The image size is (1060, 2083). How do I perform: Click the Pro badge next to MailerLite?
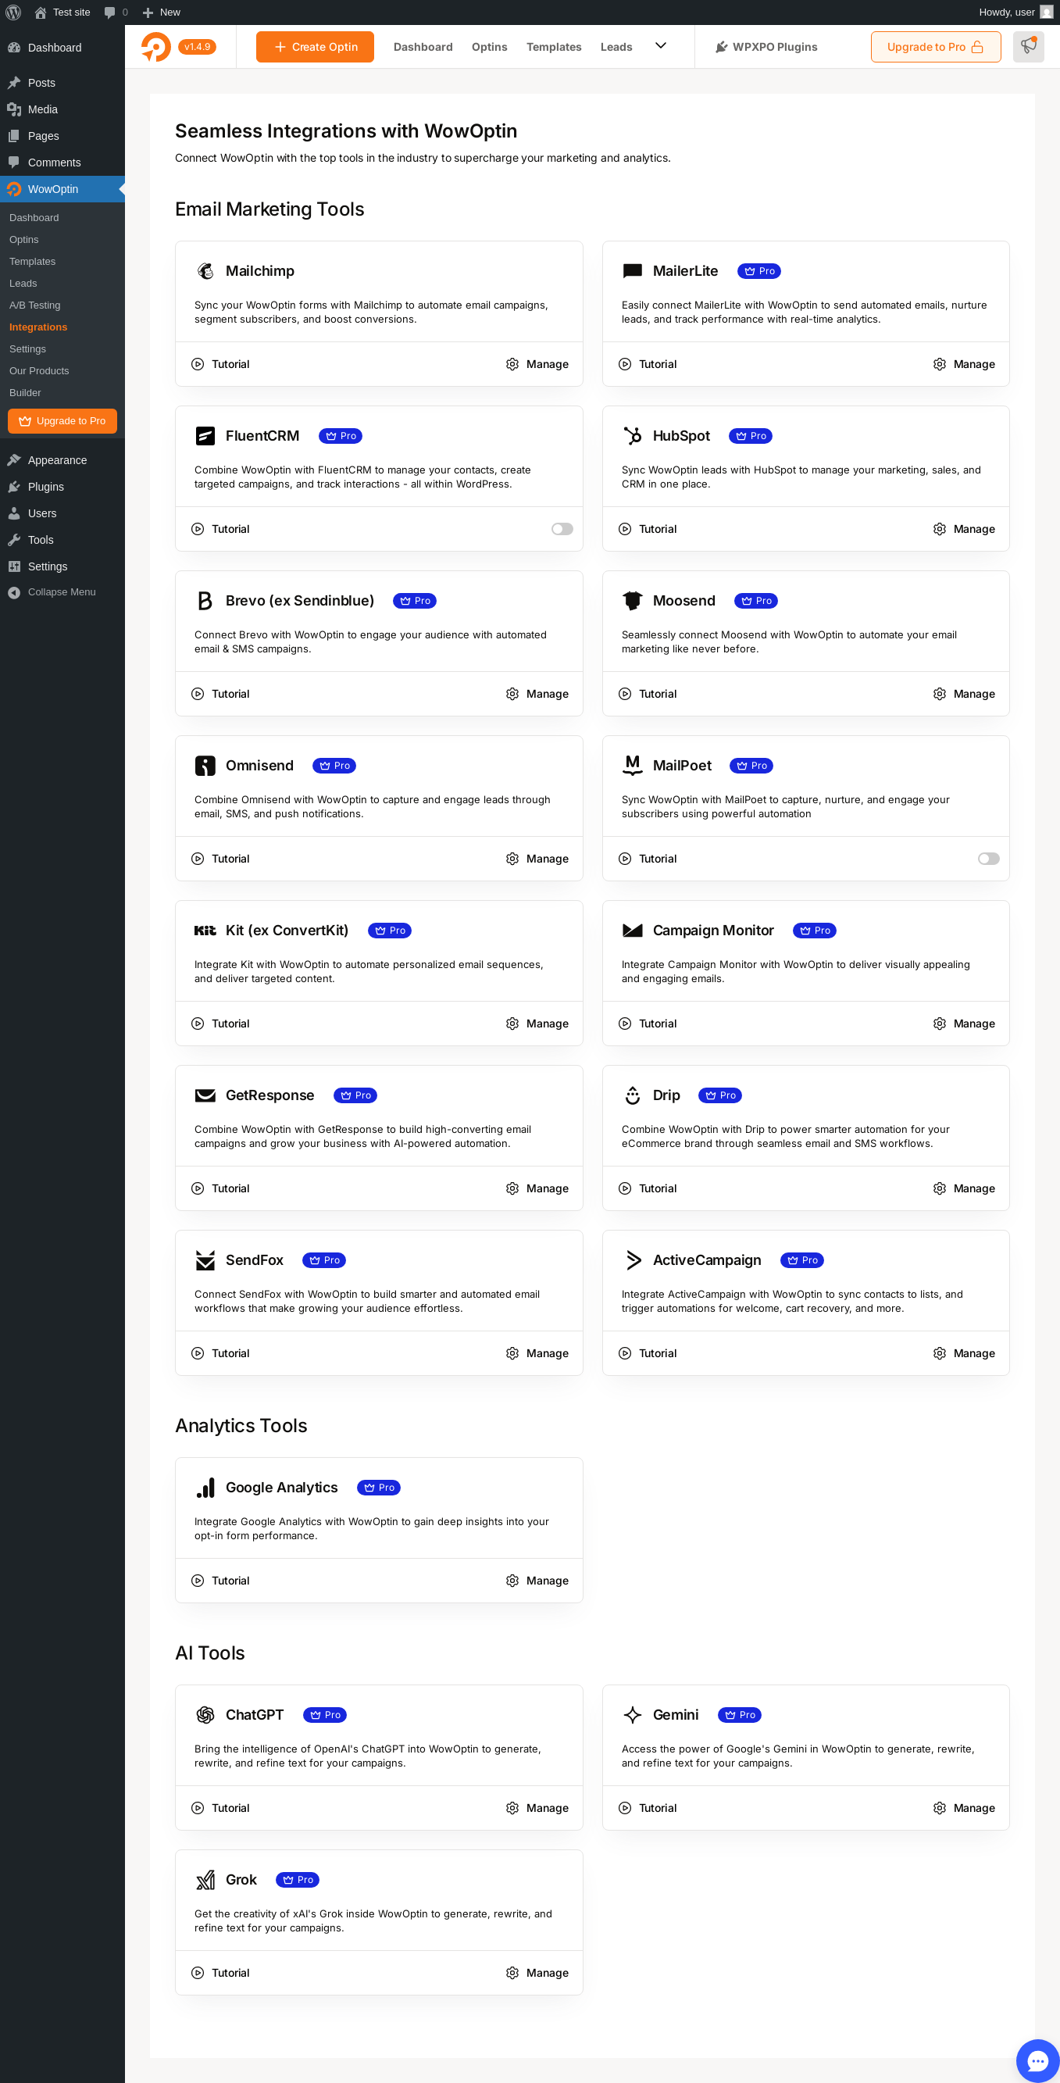coord(759,272)
